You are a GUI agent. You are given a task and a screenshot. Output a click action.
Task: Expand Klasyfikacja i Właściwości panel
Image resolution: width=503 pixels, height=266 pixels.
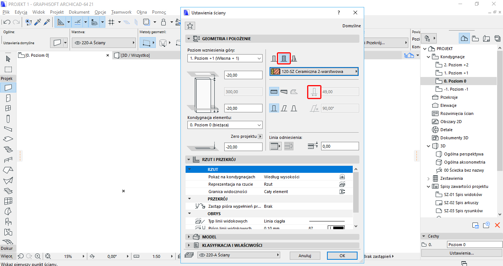tap(189, 245)
